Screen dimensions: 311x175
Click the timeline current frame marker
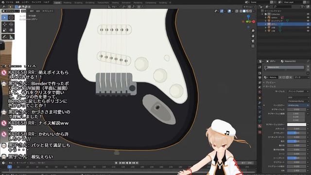tap(9, 167)
